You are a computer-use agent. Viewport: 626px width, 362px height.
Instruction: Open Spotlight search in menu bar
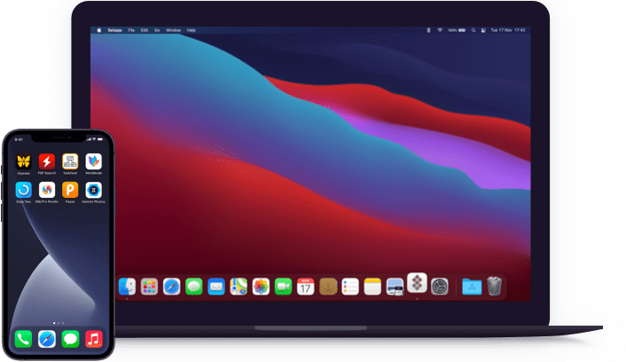click(x=473, y=30)
